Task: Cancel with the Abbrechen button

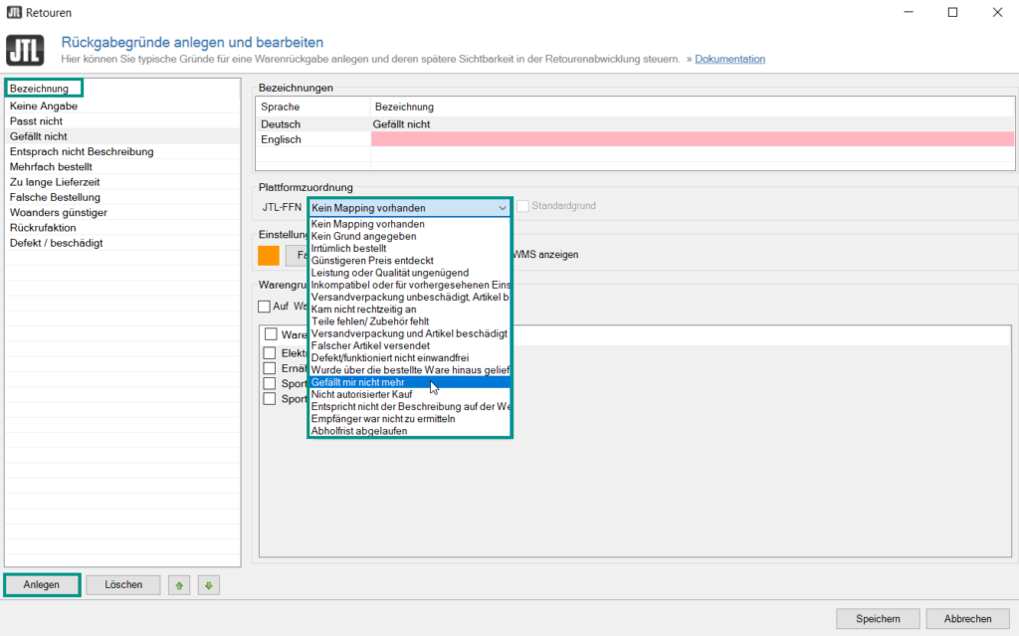Action: tap(967, 618)
